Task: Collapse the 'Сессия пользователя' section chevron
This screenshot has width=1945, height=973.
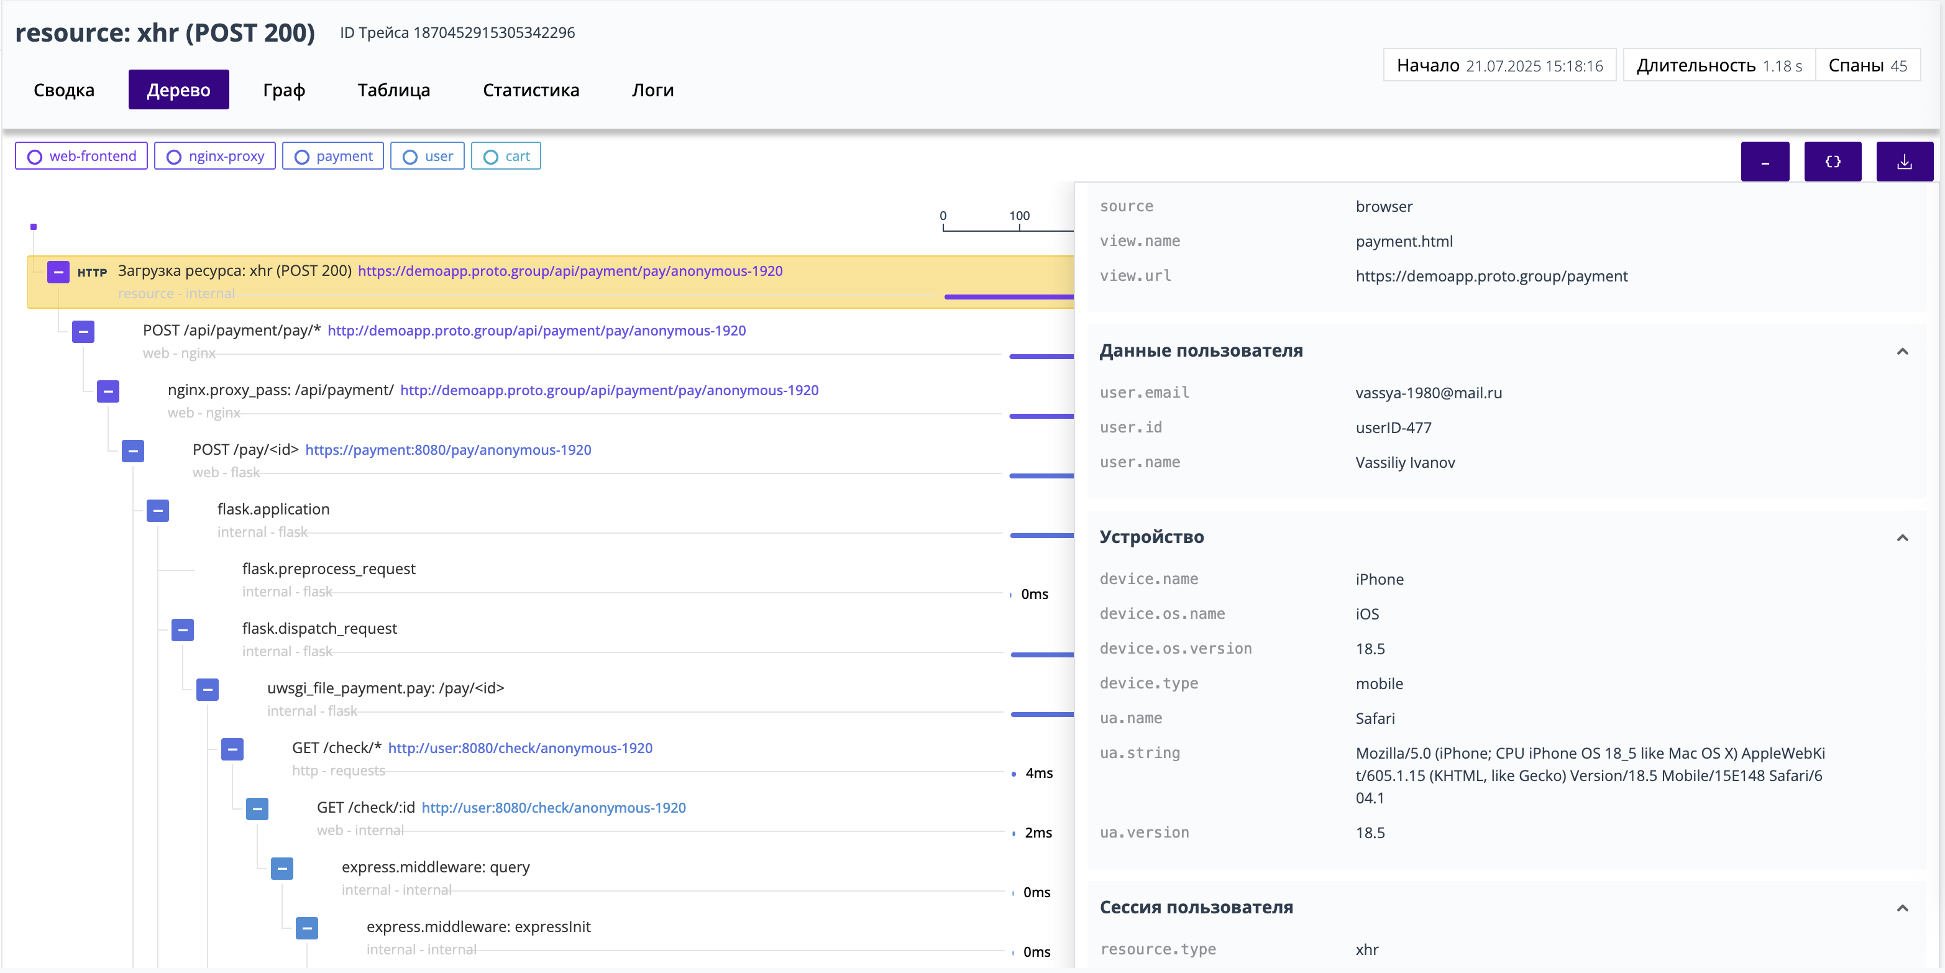Action: (x=1902, y=907)
